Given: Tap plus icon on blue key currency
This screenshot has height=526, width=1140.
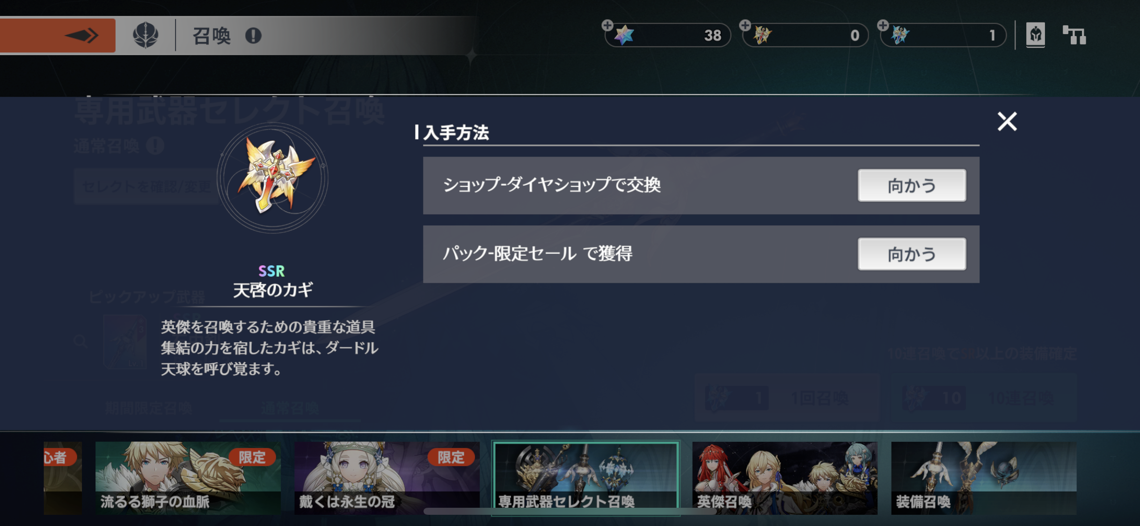Looking at the screenshot, I should pos(883,25).
